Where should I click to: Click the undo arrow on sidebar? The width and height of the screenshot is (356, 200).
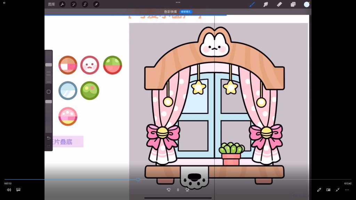(x=49, y=138)
